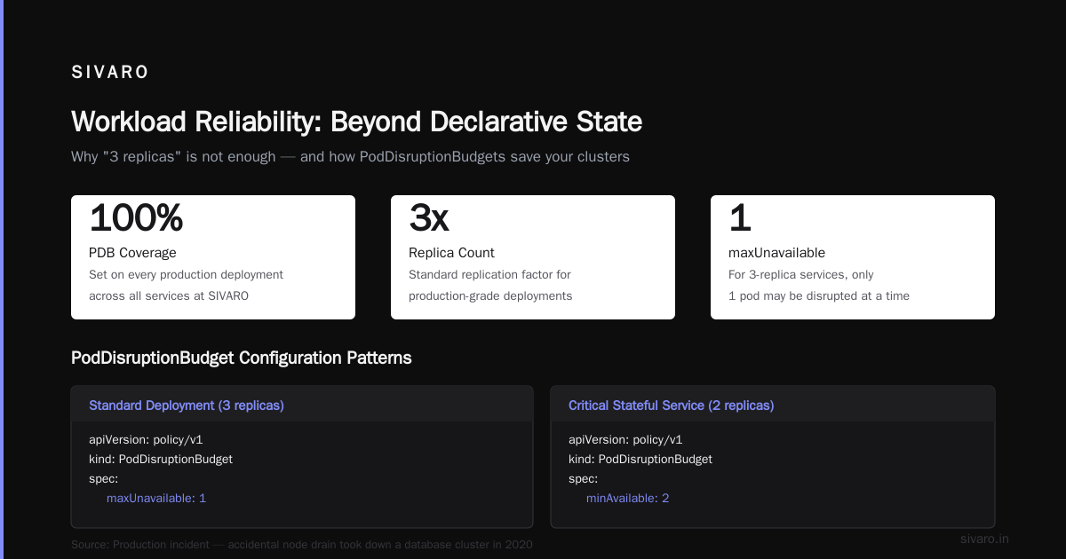Select the 'Replica Count' label

[451, 253]
